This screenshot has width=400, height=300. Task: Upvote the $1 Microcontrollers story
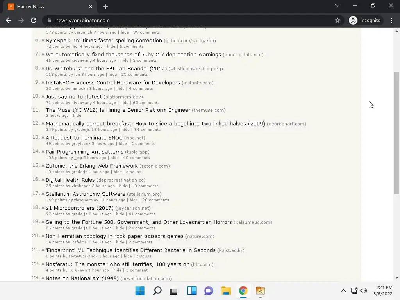tap(43, 208)
